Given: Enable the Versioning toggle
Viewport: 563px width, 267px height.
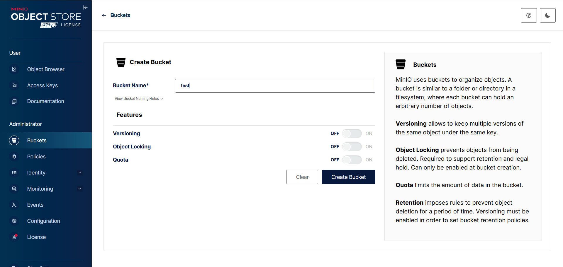Looking at the screenshot, I should coord(352,133).
